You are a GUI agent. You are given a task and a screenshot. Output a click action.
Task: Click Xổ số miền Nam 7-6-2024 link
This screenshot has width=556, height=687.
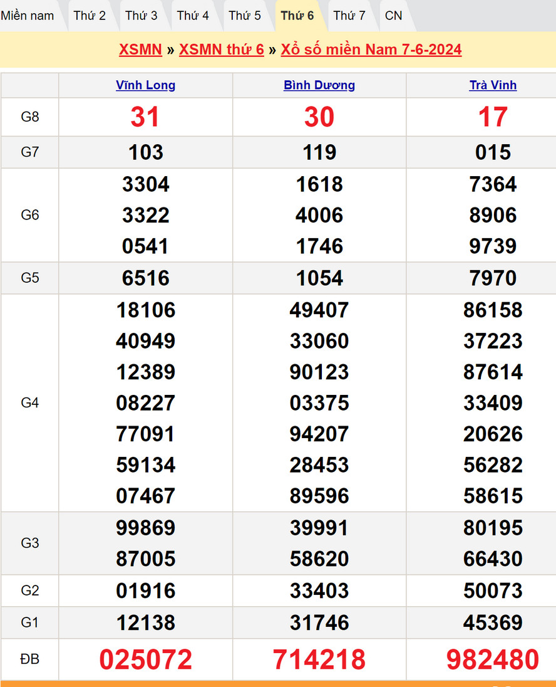coord(371,50)
